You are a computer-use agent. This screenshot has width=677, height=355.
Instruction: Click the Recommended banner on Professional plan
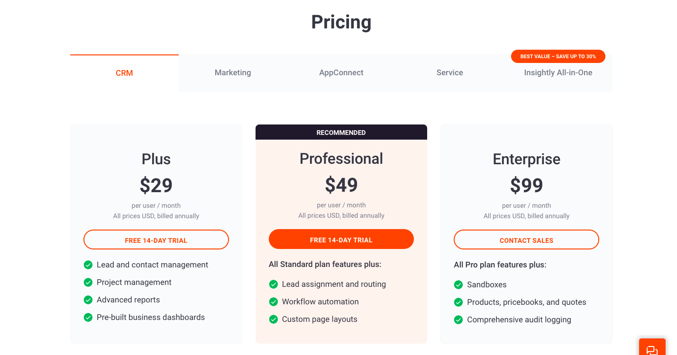click(x=341, y=132)
